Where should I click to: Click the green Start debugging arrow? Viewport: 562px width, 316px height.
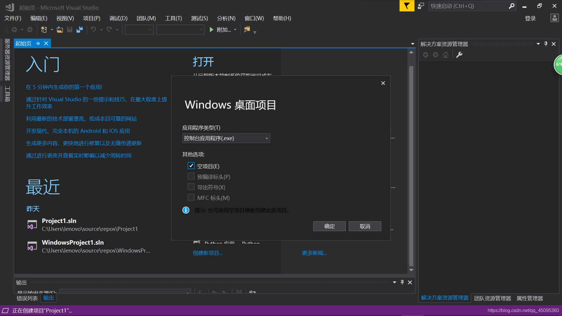pos(211,30)
